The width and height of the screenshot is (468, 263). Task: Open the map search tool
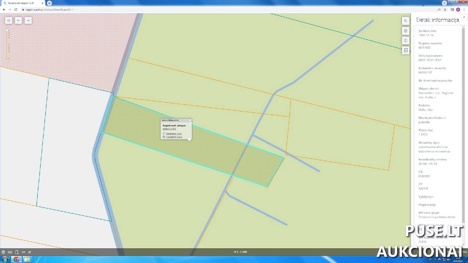[405, 21]
